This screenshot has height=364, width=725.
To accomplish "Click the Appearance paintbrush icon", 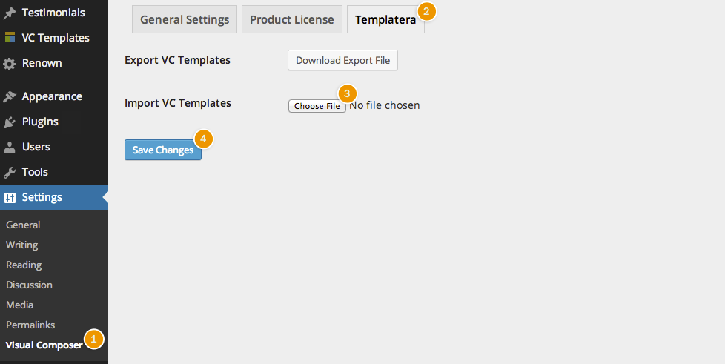I will [x=10, y=96].
